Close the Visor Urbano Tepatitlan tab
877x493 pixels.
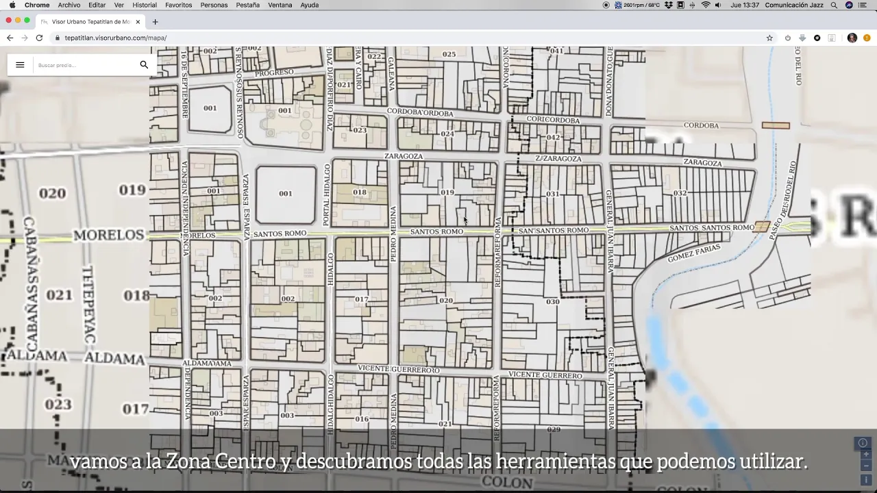(x=138, y=21)
